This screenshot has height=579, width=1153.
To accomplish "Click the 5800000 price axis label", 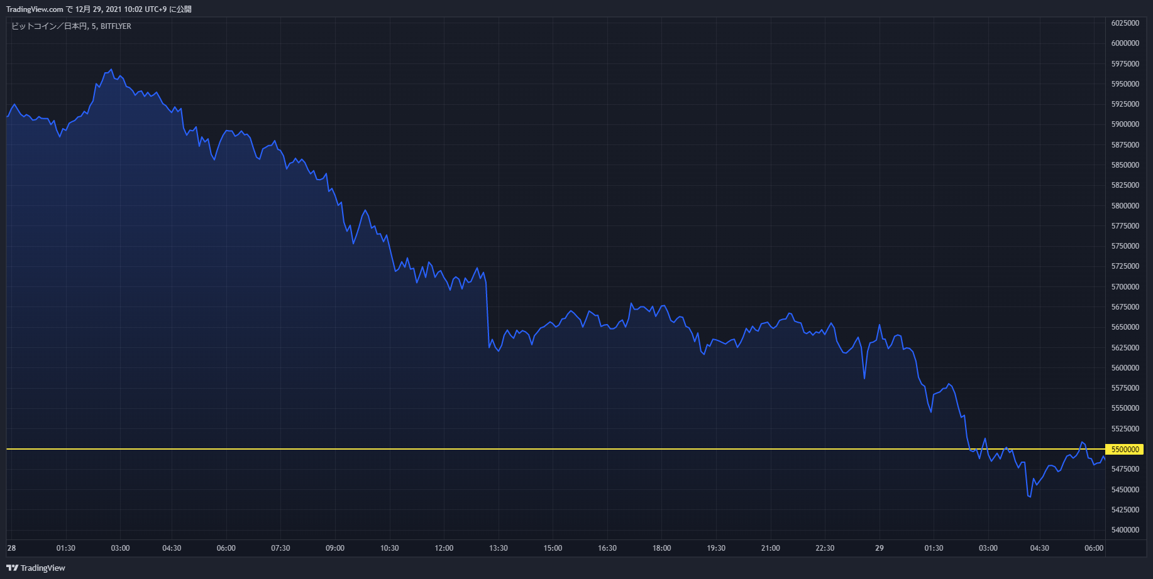I will coord(1125,206).
